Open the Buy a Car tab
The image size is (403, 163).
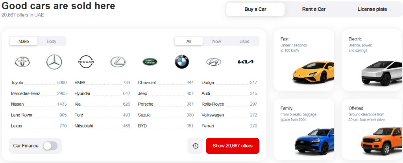tap(255, 9)
